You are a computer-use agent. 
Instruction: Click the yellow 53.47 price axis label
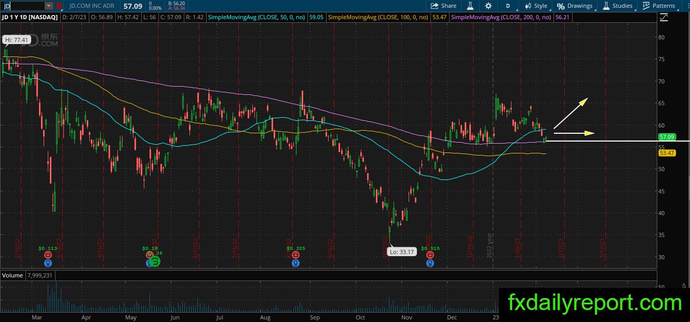(x=666, y=153)
